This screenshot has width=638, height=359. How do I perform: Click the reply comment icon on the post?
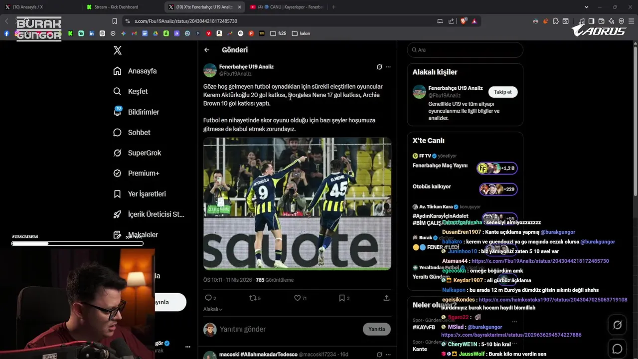208,298
